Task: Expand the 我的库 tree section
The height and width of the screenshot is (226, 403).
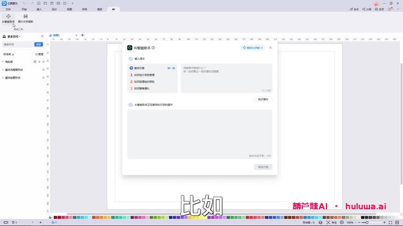Action: [3, 62]
